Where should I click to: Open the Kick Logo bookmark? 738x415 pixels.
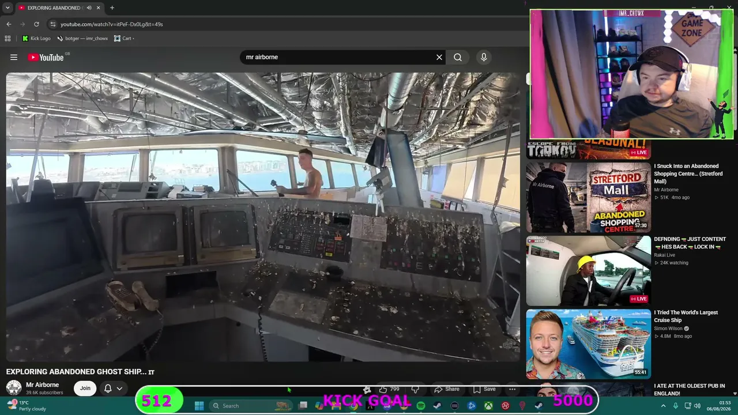(36, 39)
